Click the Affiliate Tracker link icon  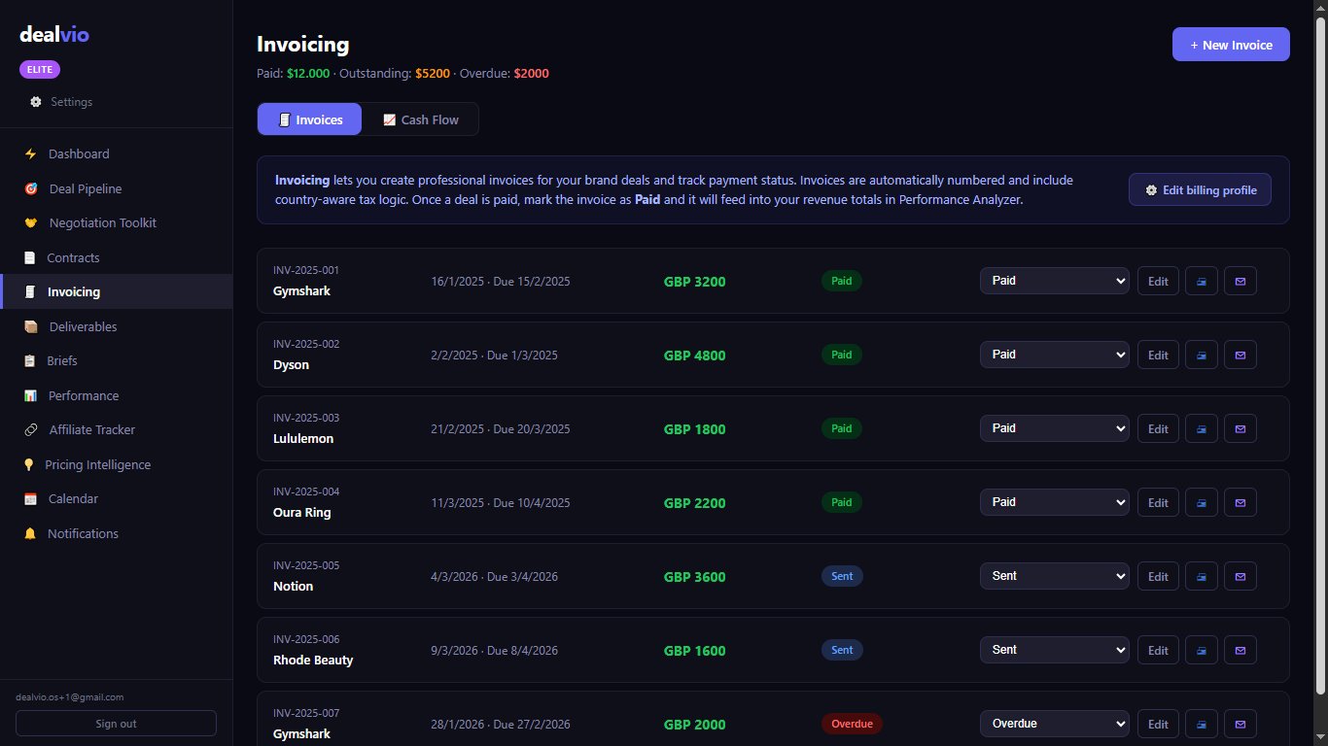point(30,430)
